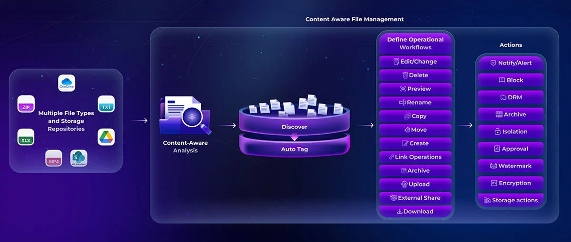The image size is (571, 242).
Task: Click the OneDrive cloud icon
Action: pyautogui.click(x=66, y=83)
